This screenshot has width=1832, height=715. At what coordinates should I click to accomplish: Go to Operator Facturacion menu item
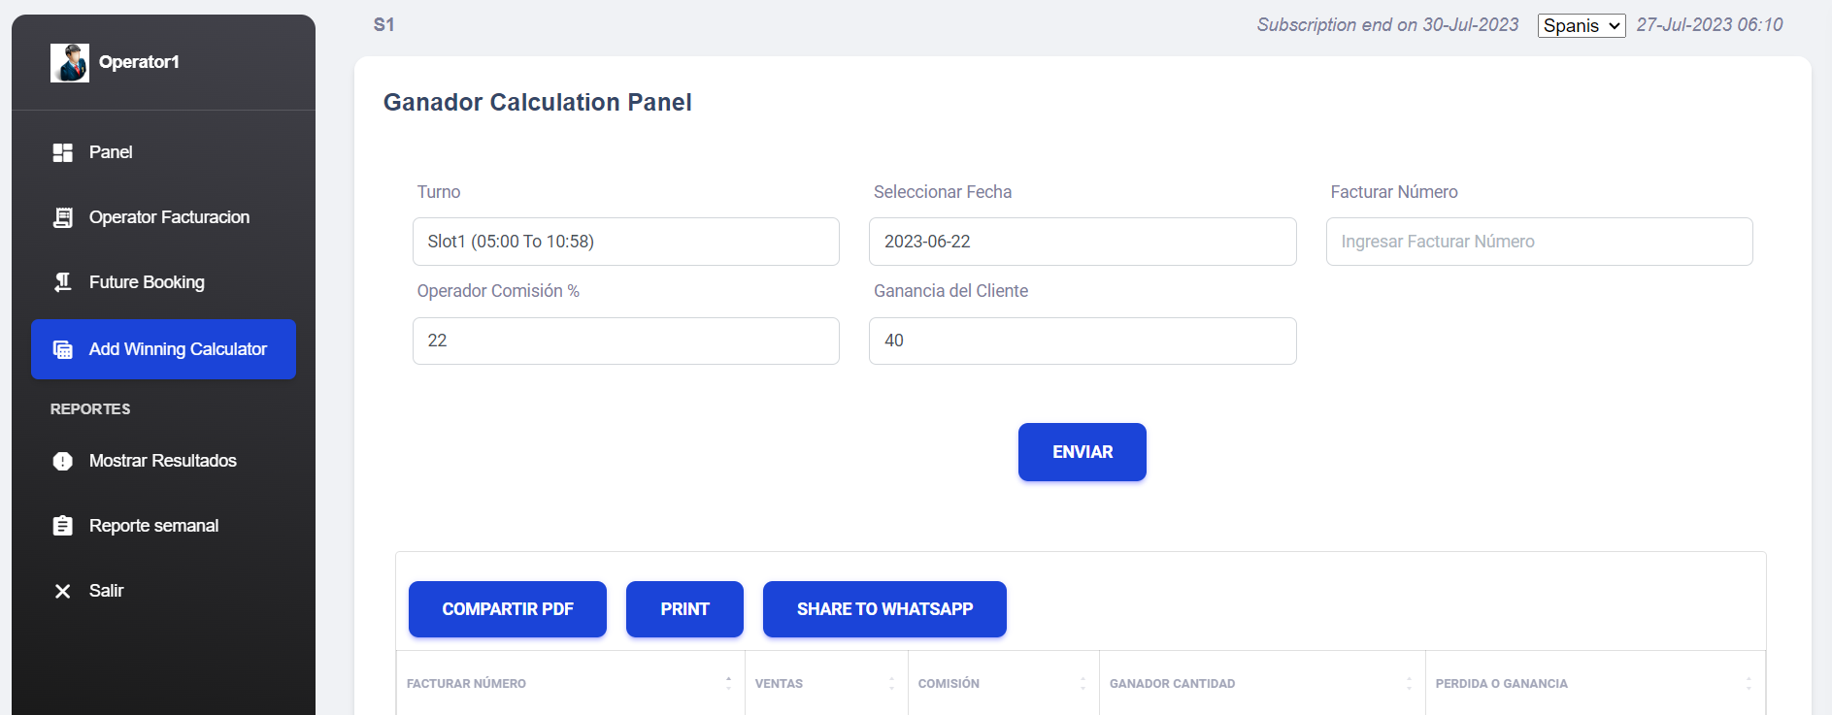[x=163, y=217]
